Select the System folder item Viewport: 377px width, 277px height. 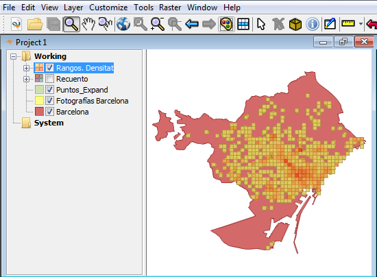[x=49, y=123]
